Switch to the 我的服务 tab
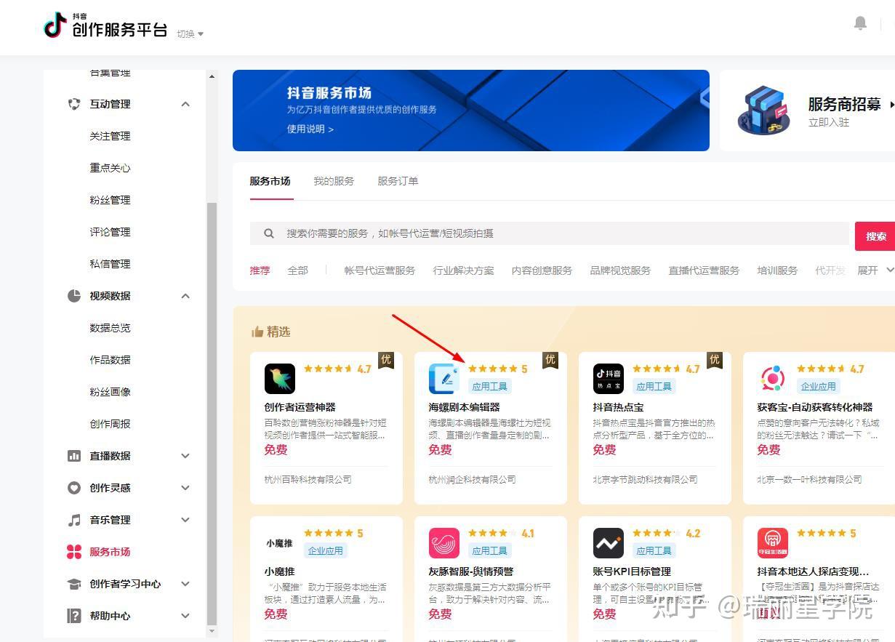This screenshot has width=895, height=642. coord(334,181)
